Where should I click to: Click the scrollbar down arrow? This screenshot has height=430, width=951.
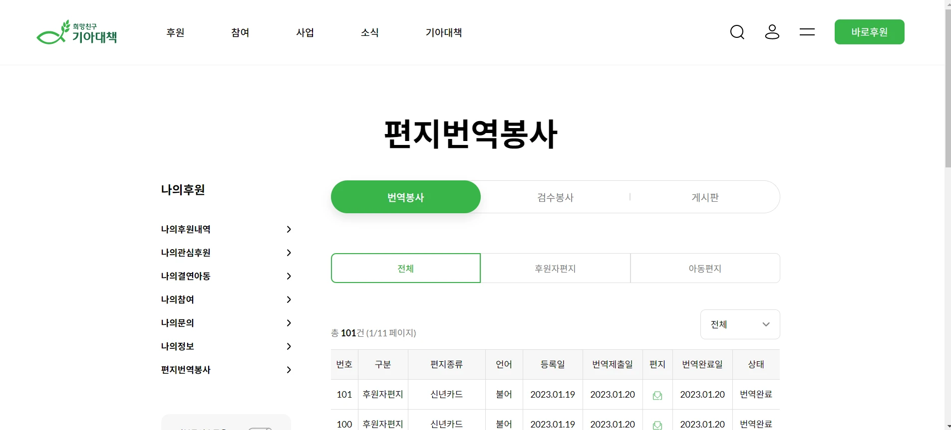click(948, 426)
